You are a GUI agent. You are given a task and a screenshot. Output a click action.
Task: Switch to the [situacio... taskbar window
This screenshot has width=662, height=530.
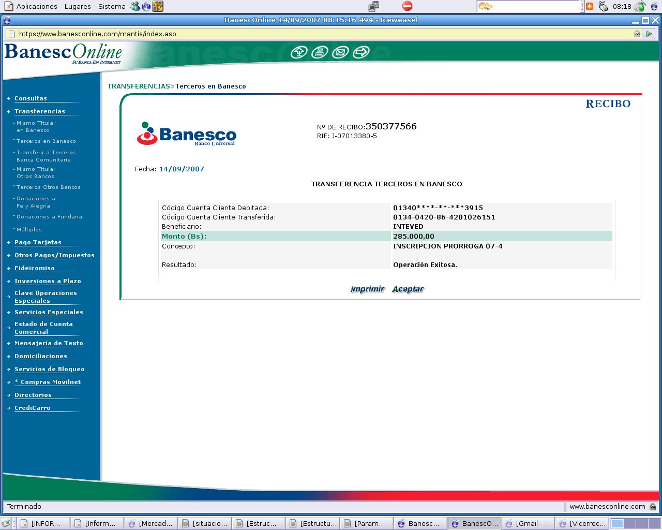coord(205,523)
